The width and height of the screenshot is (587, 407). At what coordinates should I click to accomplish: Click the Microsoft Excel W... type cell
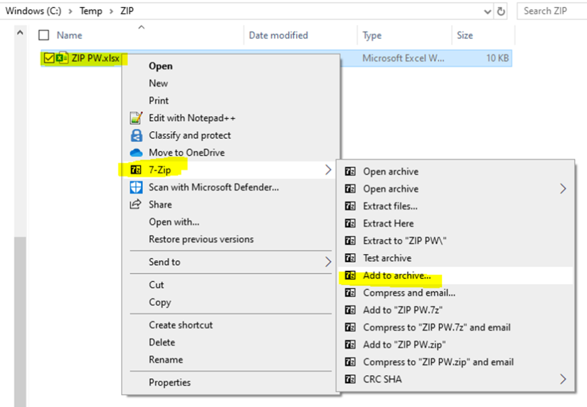(403, 58)
